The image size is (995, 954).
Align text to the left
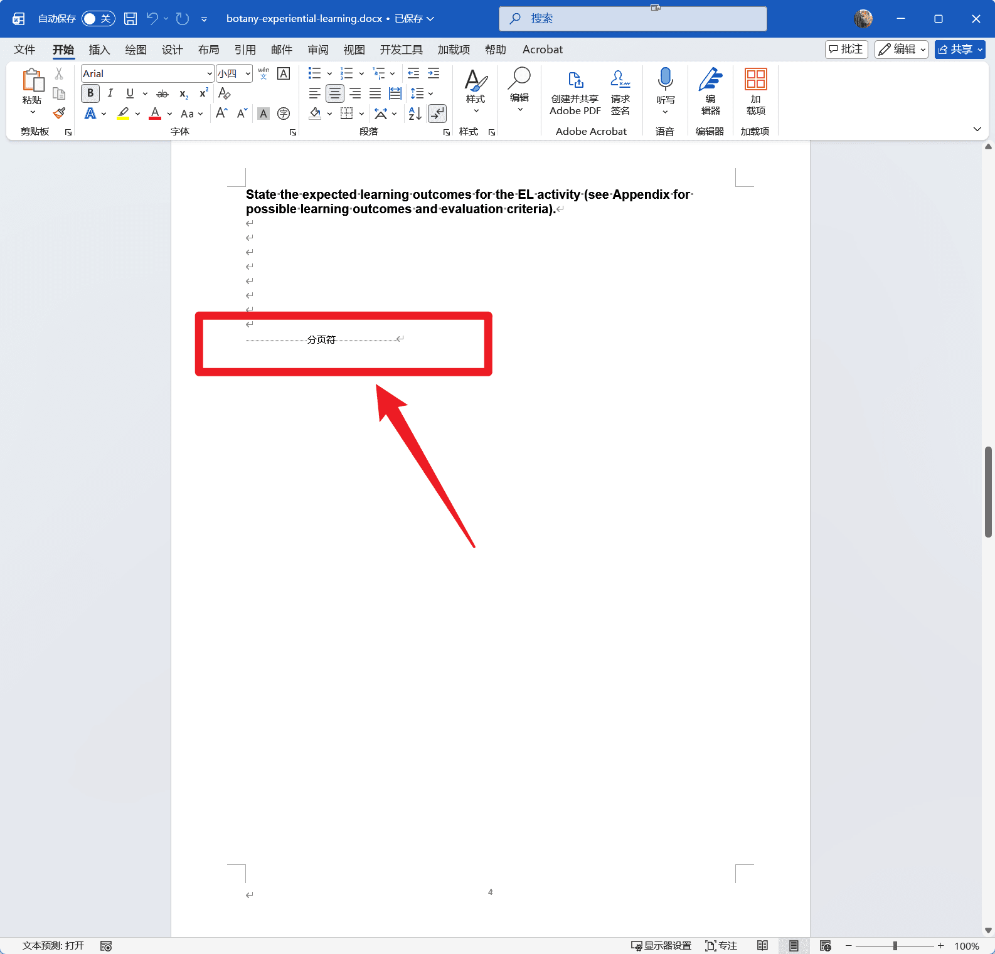pyautogui.click(x=315, y=93)
